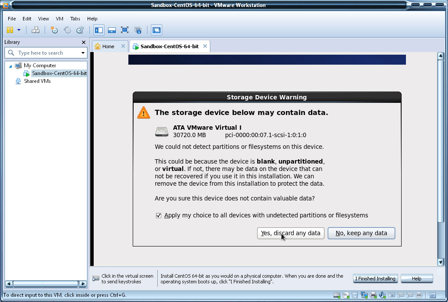
Task: Click the network adapter status icon
Action: (x=364, y=295)
